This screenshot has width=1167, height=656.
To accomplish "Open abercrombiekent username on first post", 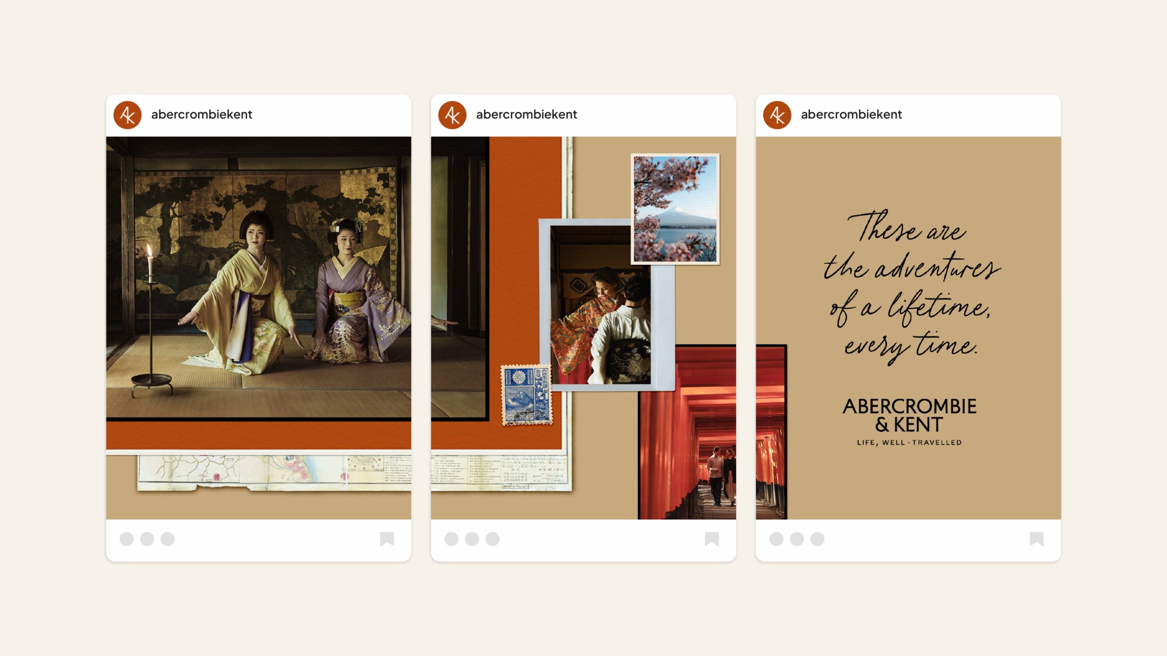I will click(x=201, y=115).
